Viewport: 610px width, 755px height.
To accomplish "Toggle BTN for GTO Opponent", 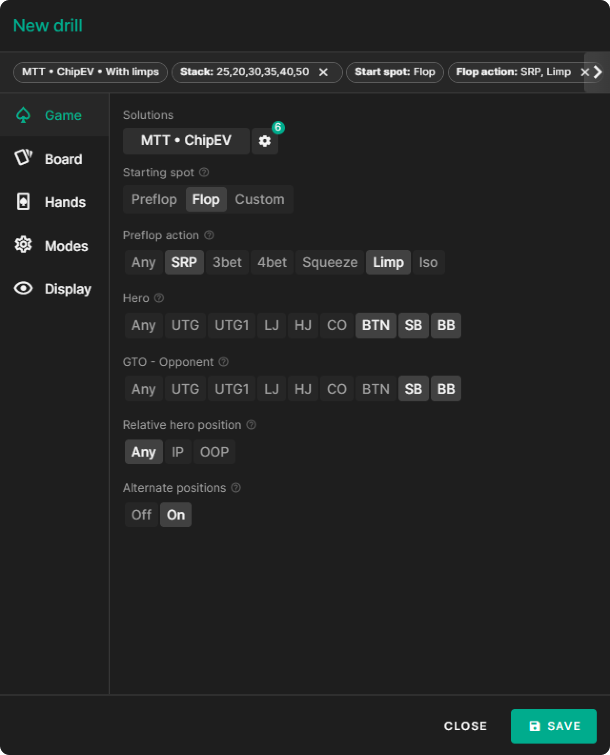I will tap(376, 388).
